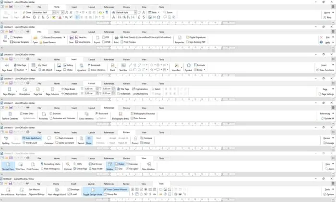This screenshot has height=202, width=336.
Task: Add a Watermark from Layout ribbon
Action: (x=124, y=94)
